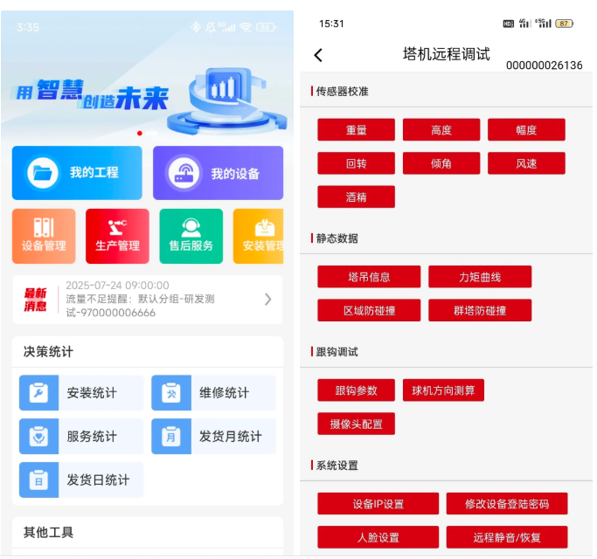Open 我的设备 router icon tile
Screen dimensions: 597x559
pyautogui.click(x=184, y=173)
